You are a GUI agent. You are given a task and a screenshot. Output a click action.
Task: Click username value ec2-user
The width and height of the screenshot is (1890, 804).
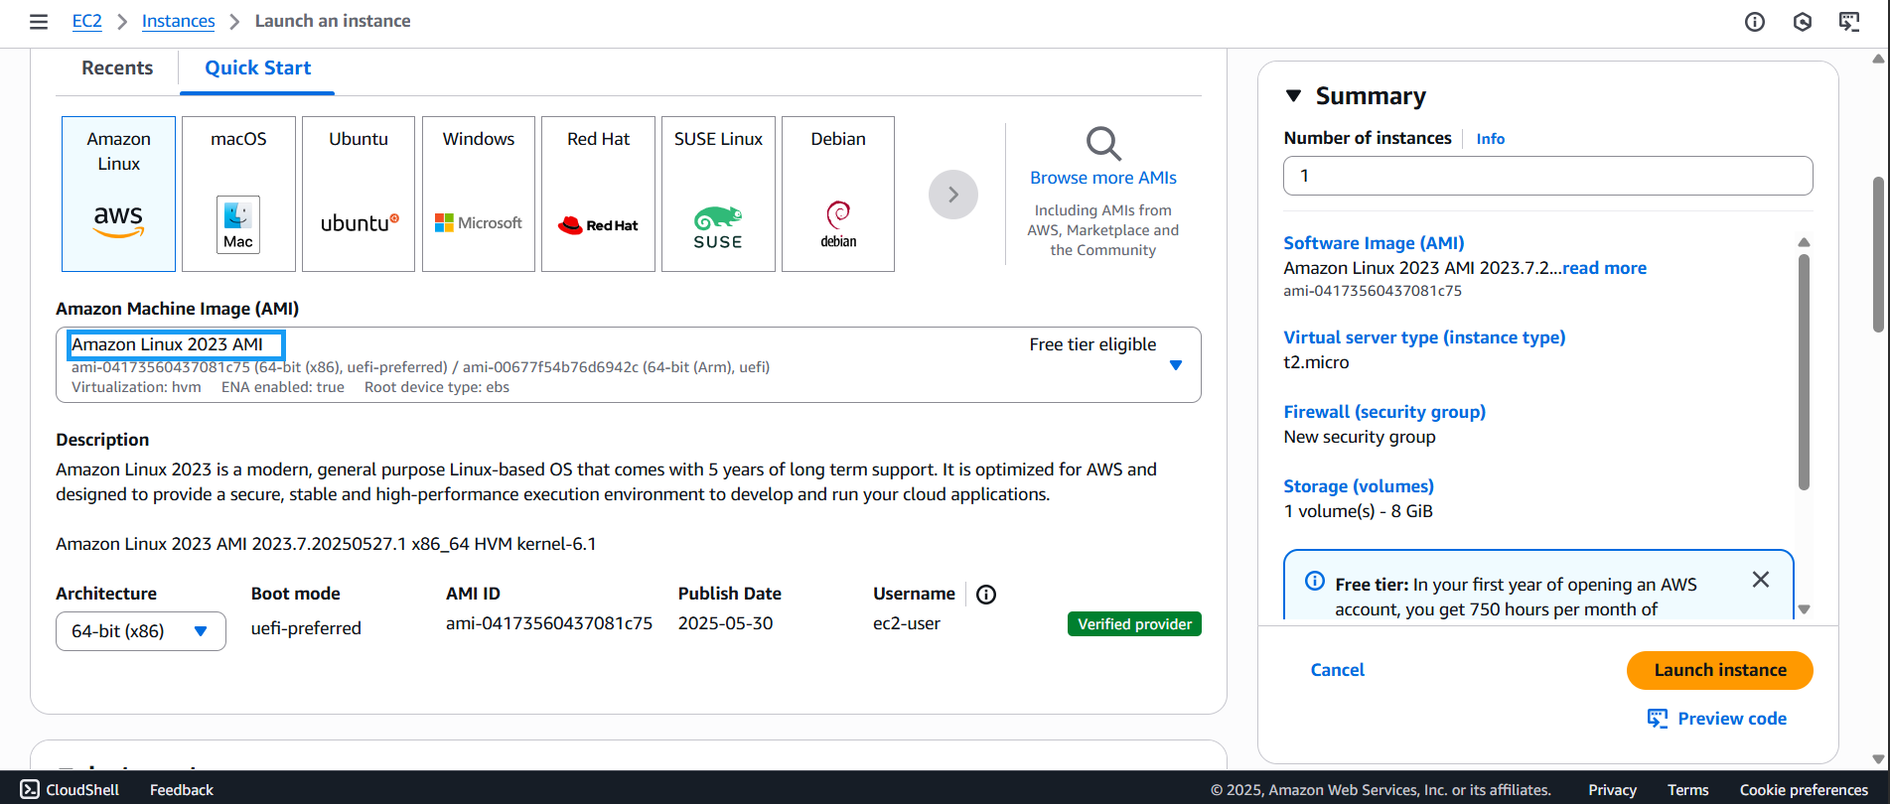pos(907,623)
